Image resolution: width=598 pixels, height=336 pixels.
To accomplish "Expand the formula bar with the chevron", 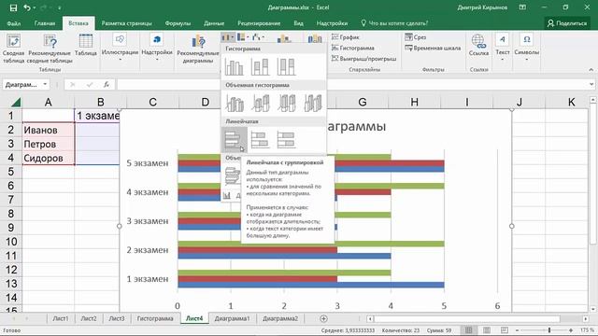I will click(591, 85).
